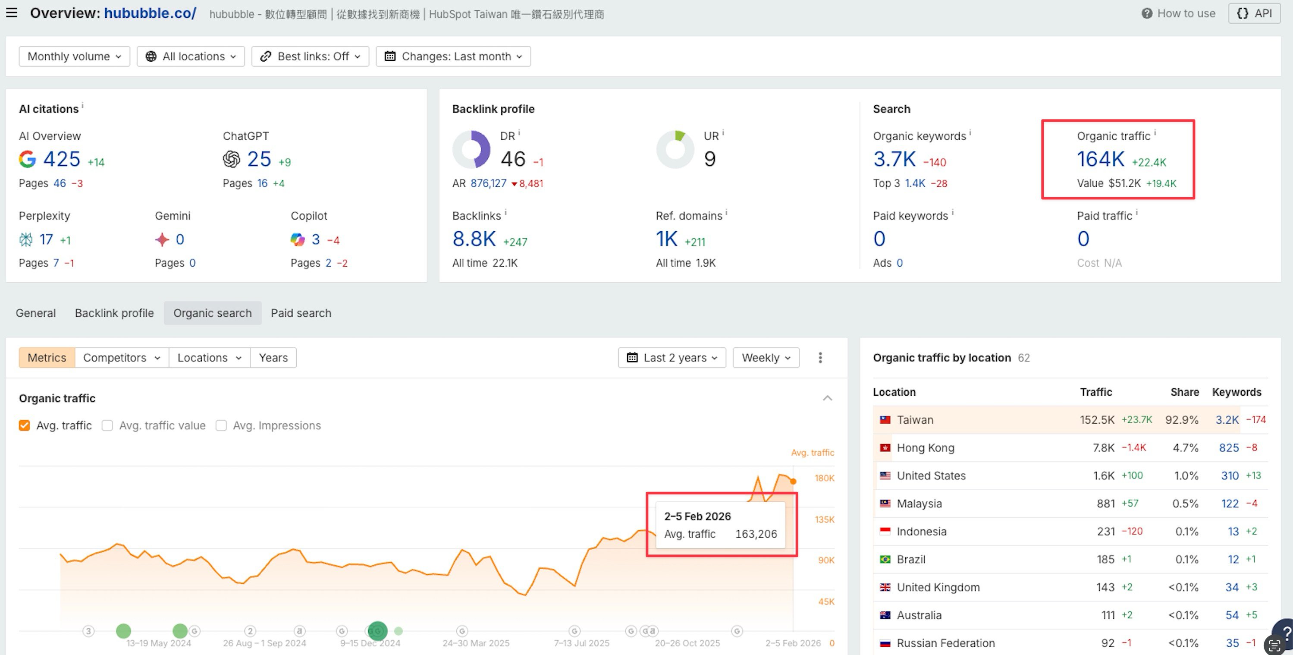Click the Copilot icon
This screenshot has height=655, width=1293.
coord(298,239)
